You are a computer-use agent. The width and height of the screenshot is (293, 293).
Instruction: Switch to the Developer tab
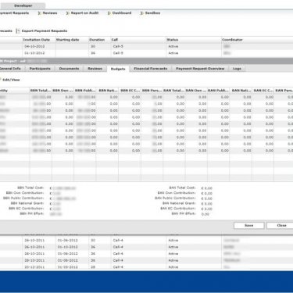tap(23, 5)
